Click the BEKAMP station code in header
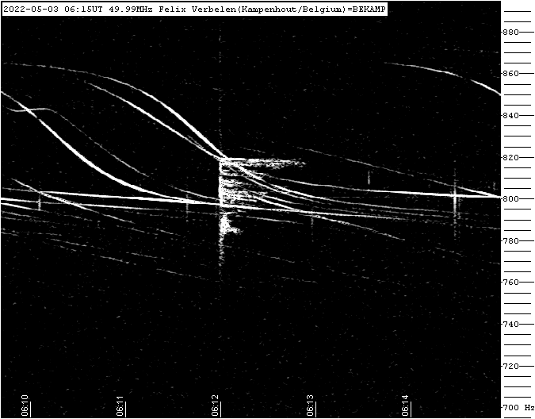535x419 pixels. (x=369, y=10)
